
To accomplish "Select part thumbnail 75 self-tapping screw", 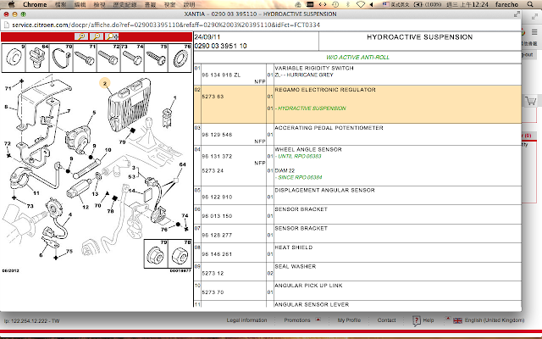I will tap(156, 58).
